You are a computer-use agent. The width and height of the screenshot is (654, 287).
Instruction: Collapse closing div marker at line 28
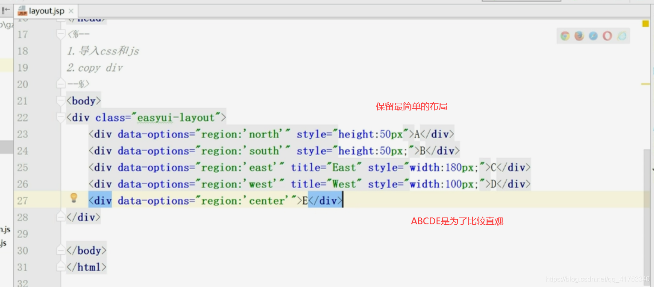pos(61,217)
